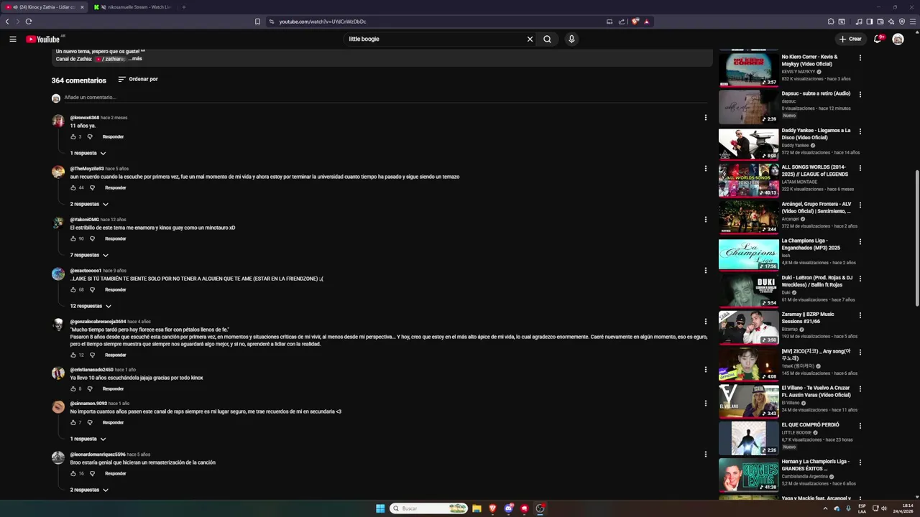Viewport: 920px width, 517px height.
Task: Click the share page icon in address bar
Action: [621, 22]
